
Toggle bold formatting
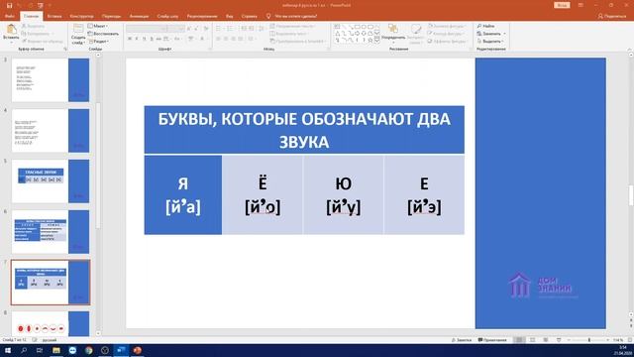130,39
